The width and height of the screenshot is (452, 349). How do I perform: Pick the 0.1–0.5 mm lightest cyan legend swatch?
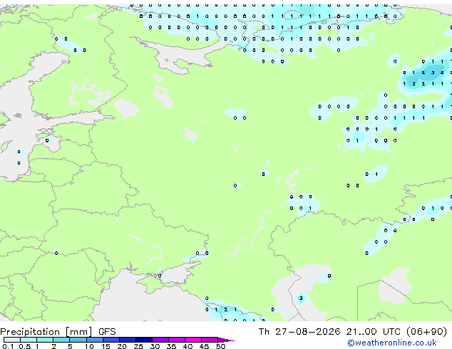point(12,340)
